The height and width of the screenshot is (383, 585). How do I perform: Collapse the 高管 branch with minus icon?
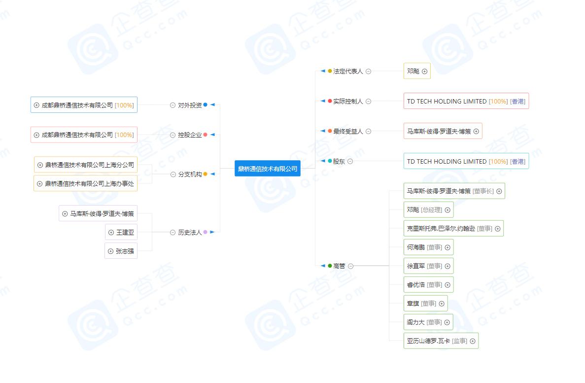pos(350,266)
